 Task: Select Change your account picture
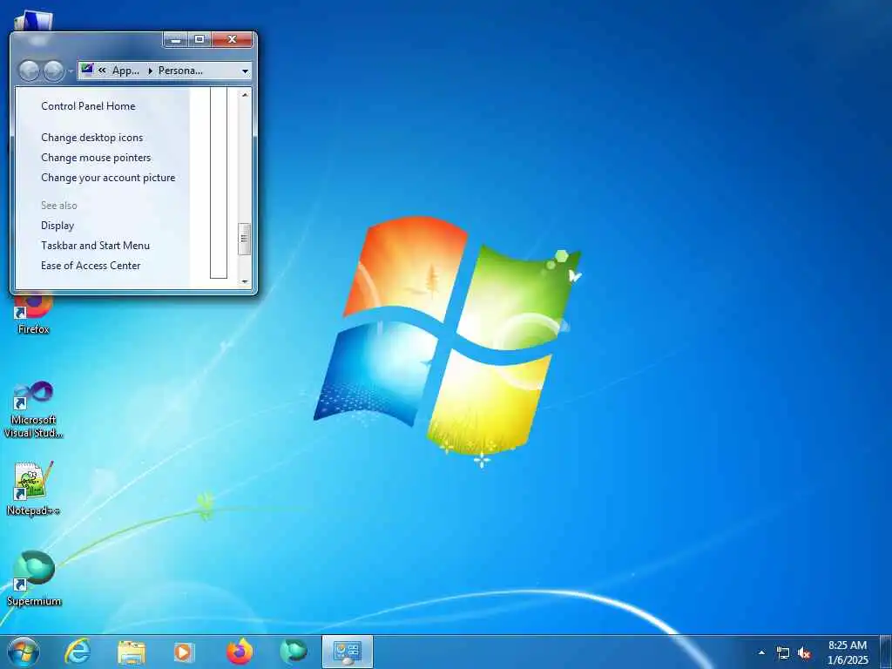108,178
